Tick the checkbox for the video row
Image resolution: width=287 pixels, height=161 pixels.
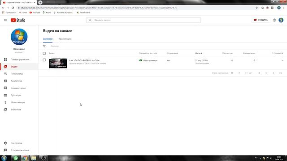[x=44, y=60]
